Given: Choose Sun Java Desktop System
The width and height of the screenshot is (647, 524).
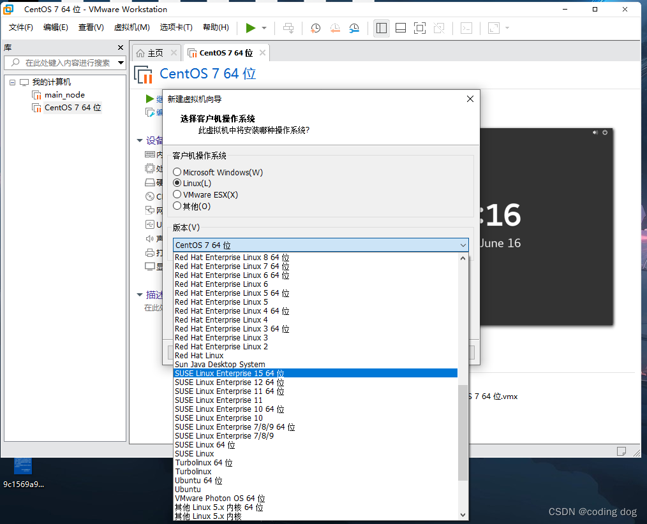Looking at the screenshot, I should [x=316, y=365].
